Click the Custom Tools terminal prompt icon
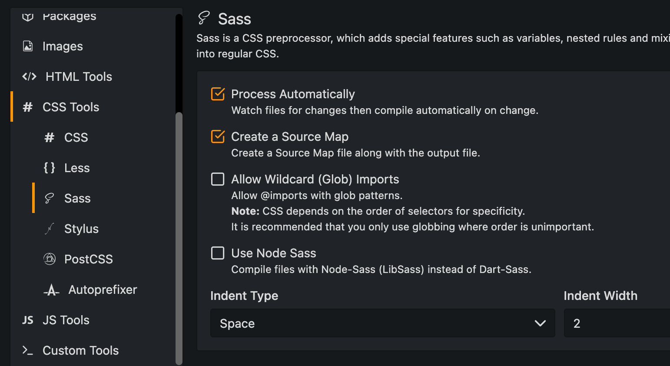The width and height of the screenshot is (670, 366). tap(28, 350)
